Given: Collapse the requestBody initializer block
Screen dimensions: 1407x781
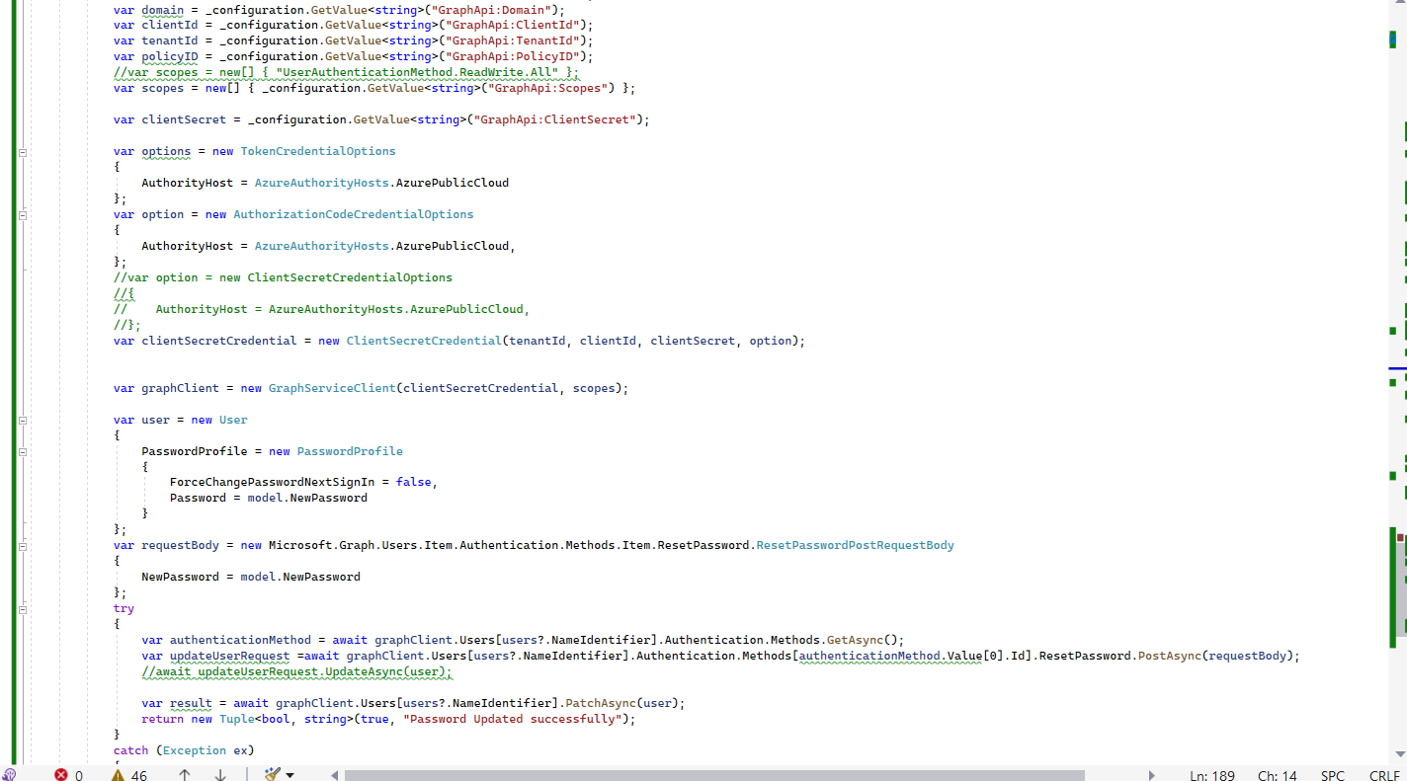Looking at the screenshot, I should [x=22, y=546].
